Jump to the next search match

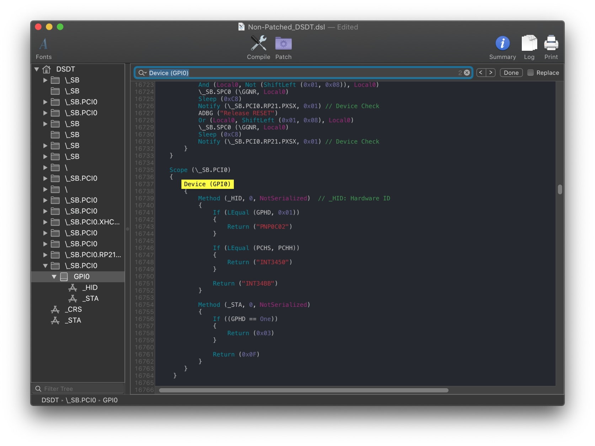[491, 73]
